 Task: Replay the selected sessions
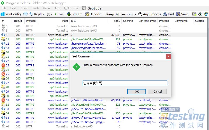(x=37, y=14)
